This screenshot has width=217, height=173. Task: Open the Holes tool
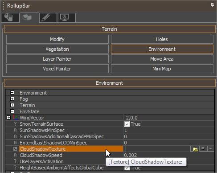(162, 39)
